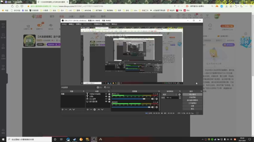Open the 工具(T) menu in OBS
Viewport: 254px width, 142px height.
[107, 24]
